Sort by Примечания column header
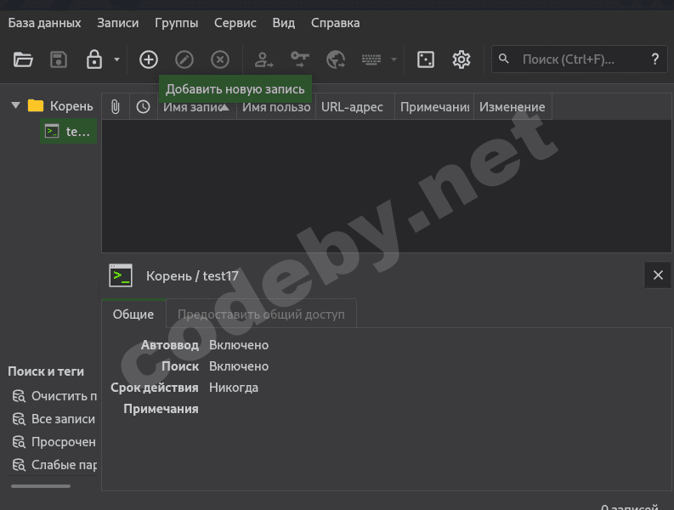Screen dimensions: 674x510 coord(434,106)
